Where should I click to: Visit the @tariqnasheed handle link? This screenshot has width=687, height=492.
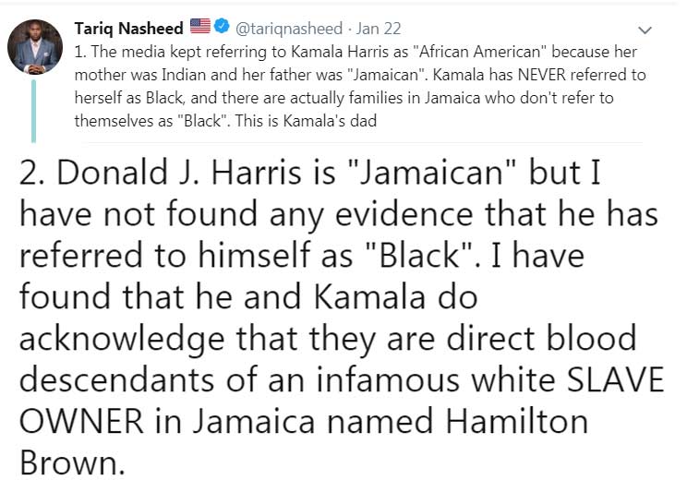tap(289, 29)
